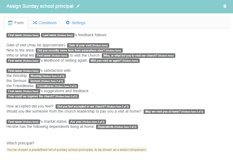
Task: Click the Worship (Visitors form 2 of 3) tag
Action: 47,76
